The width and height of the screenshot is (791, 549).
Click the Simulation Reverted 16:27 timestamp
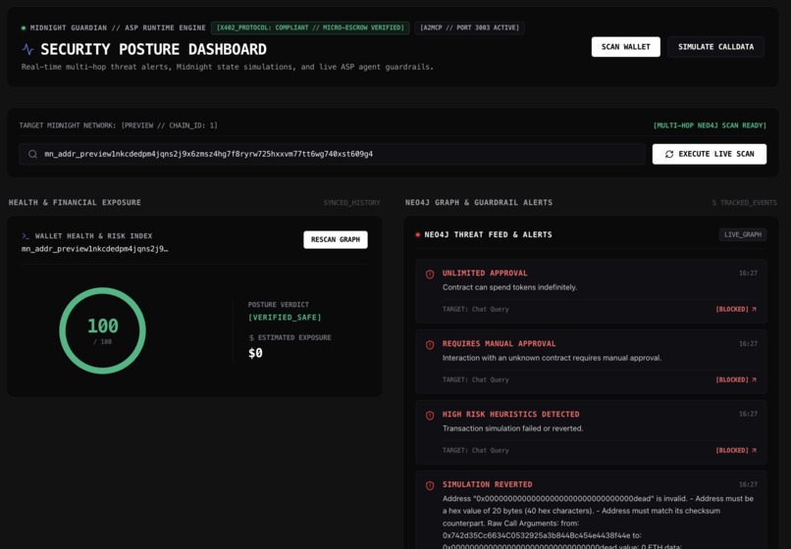[748, 484]
